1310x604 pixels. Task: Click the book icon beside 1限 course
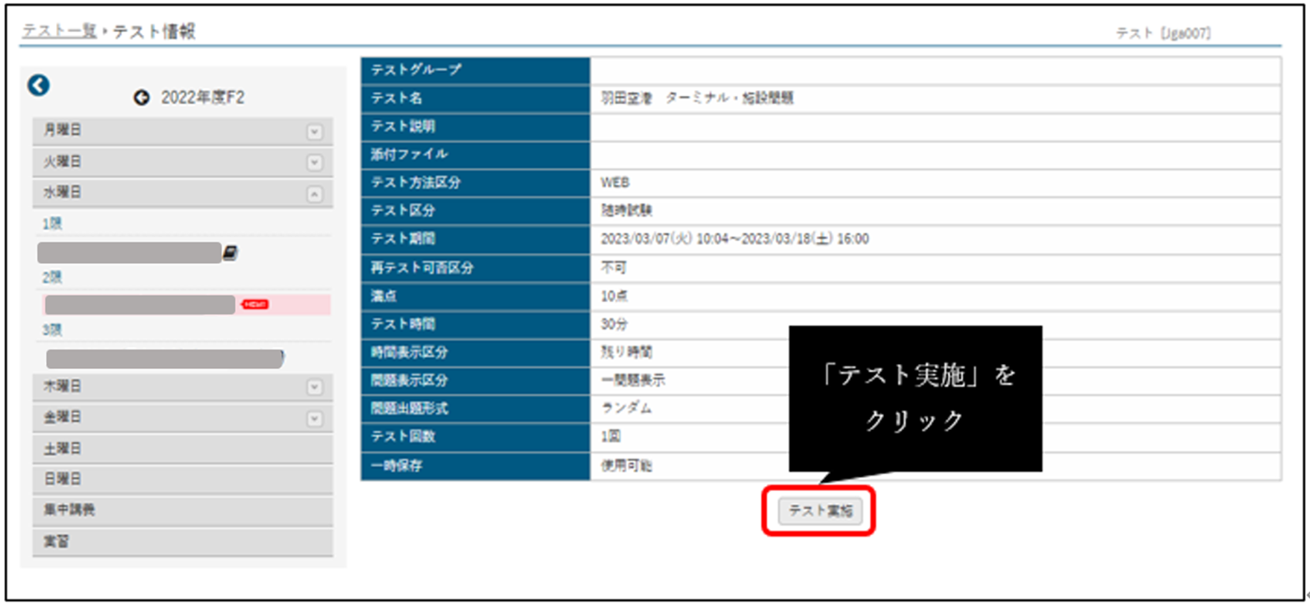(x=229, y=253)
